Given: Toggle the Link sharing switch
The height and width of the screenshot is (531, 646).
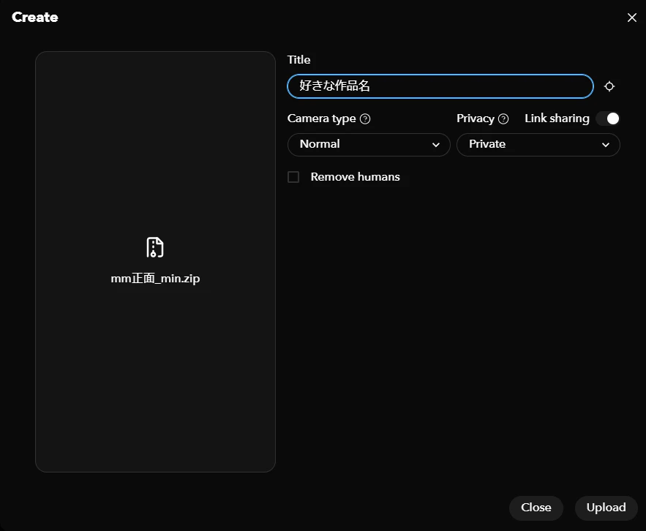Looking at the screenshot, I should tap(608, 118).
